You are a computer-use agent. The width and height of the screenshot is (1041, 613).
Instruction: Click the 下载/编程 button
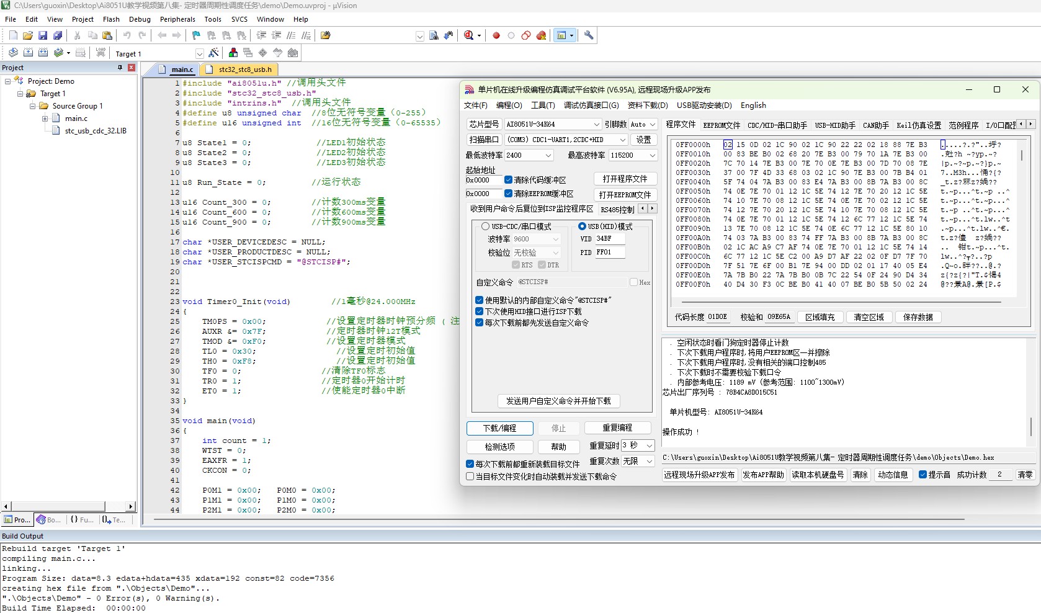tap(499, 428)
